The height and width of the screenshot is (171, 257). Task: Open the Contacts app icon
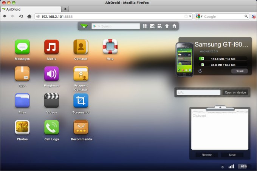[81, 47]
